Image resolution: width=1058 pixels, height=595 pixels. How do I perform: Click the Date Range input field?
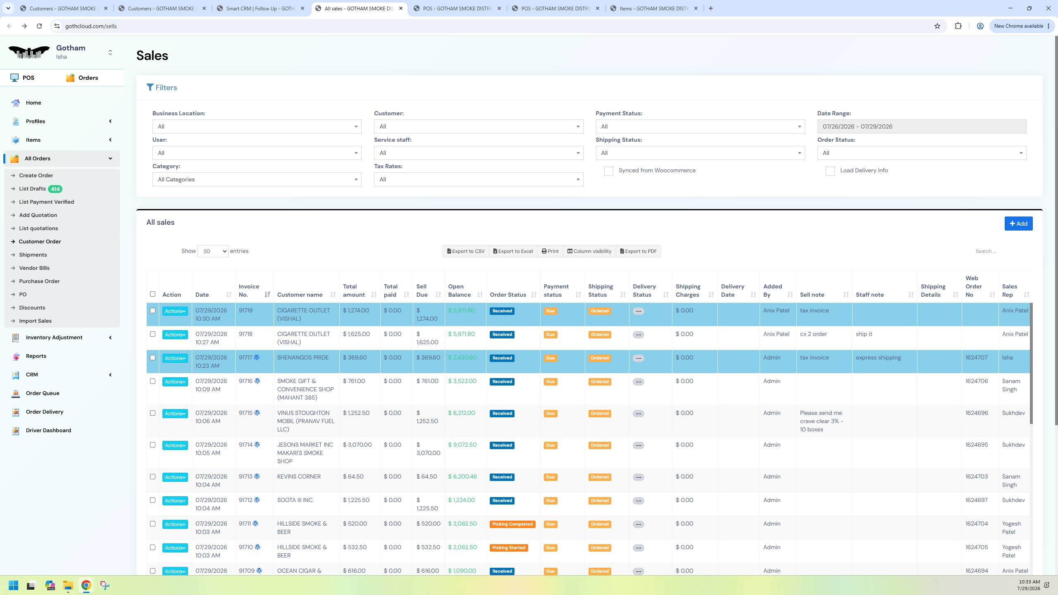coord(922,126)
